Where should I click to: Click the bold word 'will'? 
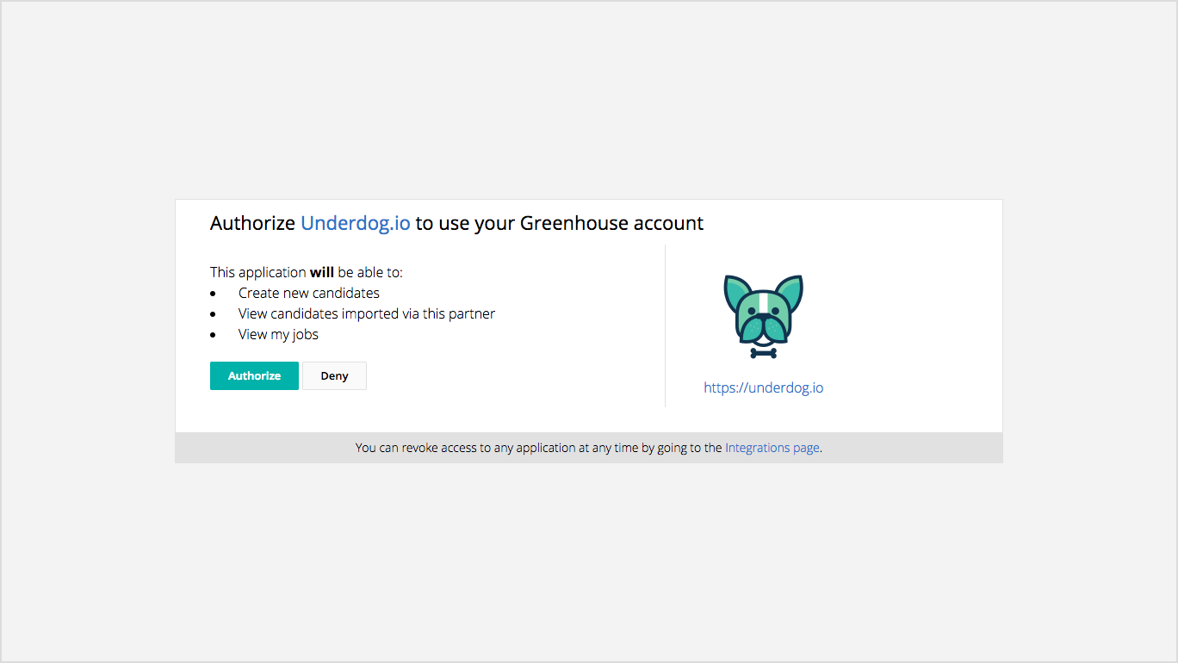pyautogui.click(x=322, y=272)
